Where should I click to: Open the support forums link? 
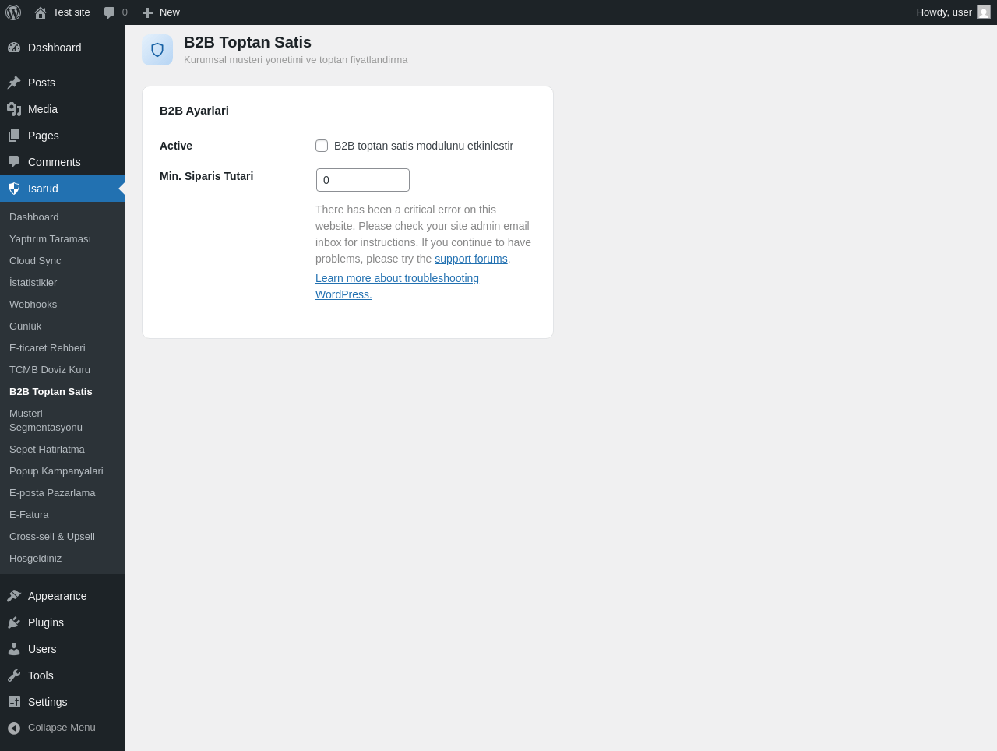click(x=471, y=259)
